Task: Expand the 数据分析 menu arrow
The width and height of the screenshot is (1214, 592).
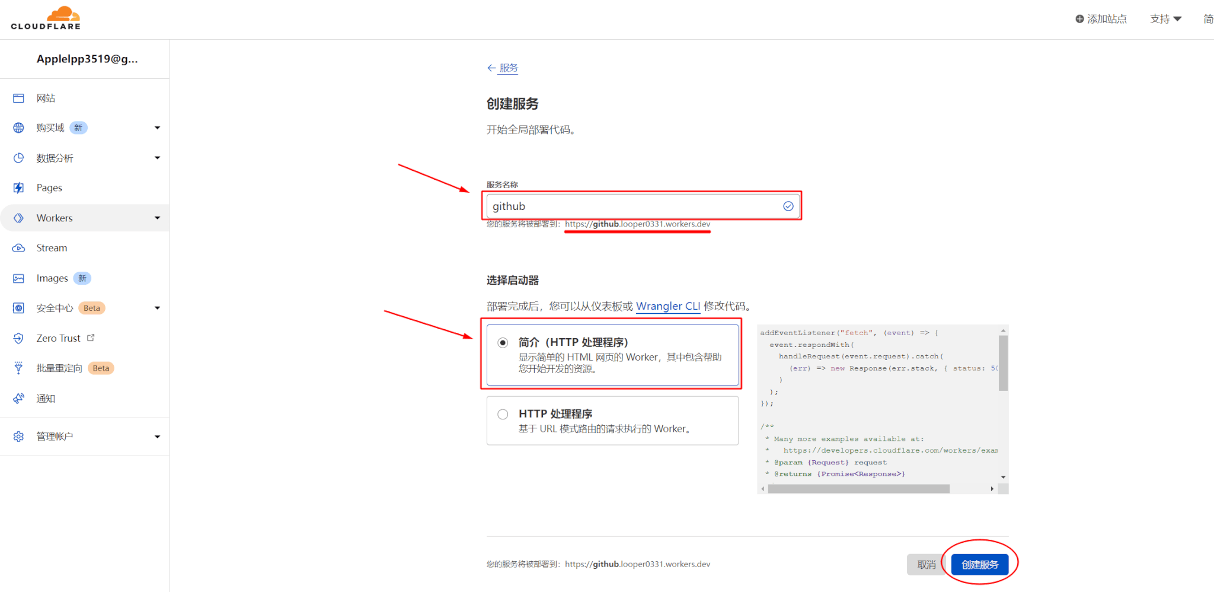Action: [157, 158]
